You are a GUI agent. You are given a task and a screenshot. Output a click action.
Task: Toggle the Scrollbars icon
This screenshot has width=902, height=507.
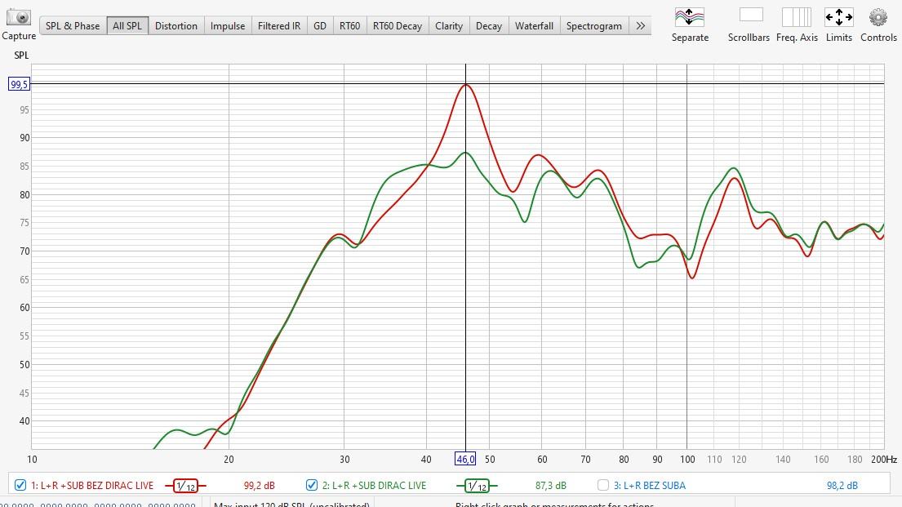pos(749,16)
